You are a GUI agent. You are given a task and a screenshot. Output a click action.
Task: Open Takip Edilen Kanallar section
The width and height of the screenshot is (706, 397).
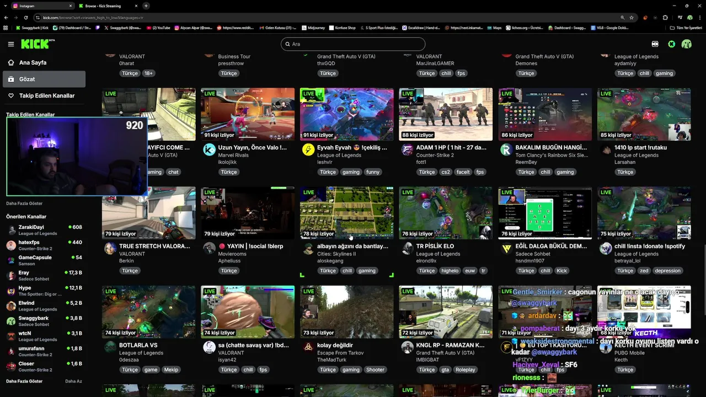[x=44, y=96]
